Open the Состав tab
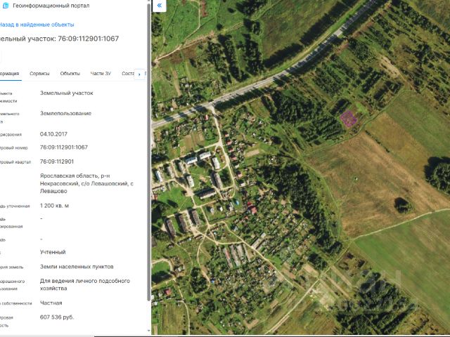450x337 pixels. pyautogui.click(x=128, y=74)
